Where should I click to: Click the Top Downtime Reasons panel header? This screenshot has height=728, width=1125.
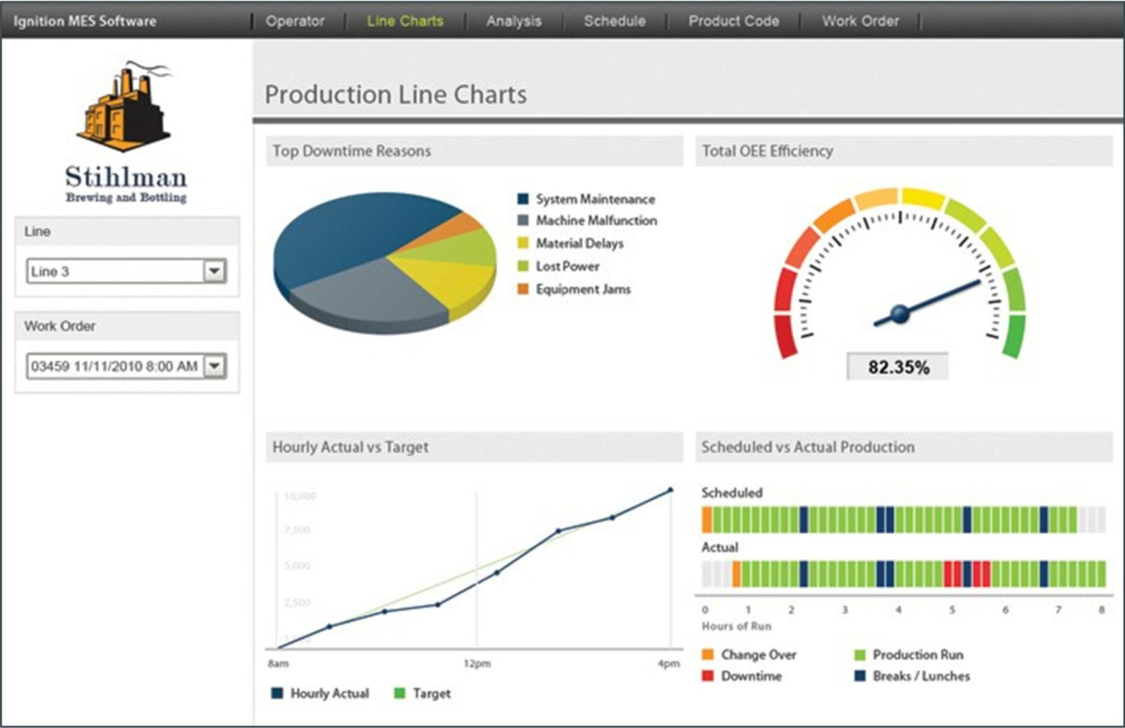pos(474,151)
